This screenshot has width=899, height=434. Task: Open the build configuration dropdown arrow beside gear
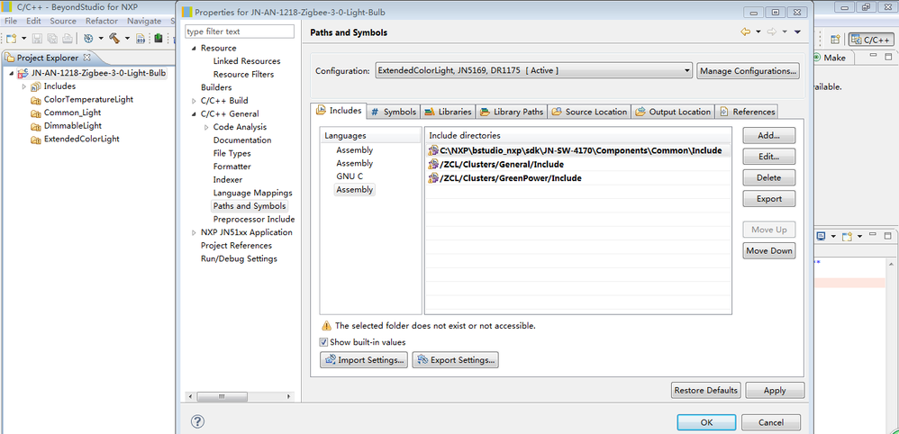(x=101, y=39)
